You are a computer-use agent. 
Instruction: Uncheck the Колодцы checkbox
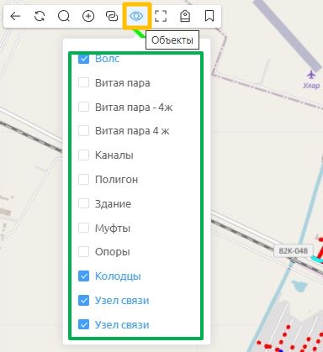83,276
